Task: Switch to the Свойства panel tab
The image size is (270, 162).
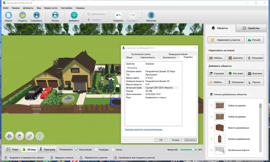Action: pyautogui.click(x=251, y=28)
